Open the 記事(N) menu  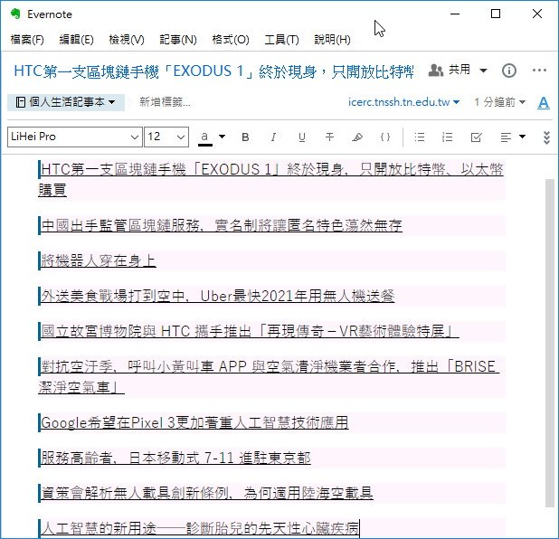coord(178,39)
